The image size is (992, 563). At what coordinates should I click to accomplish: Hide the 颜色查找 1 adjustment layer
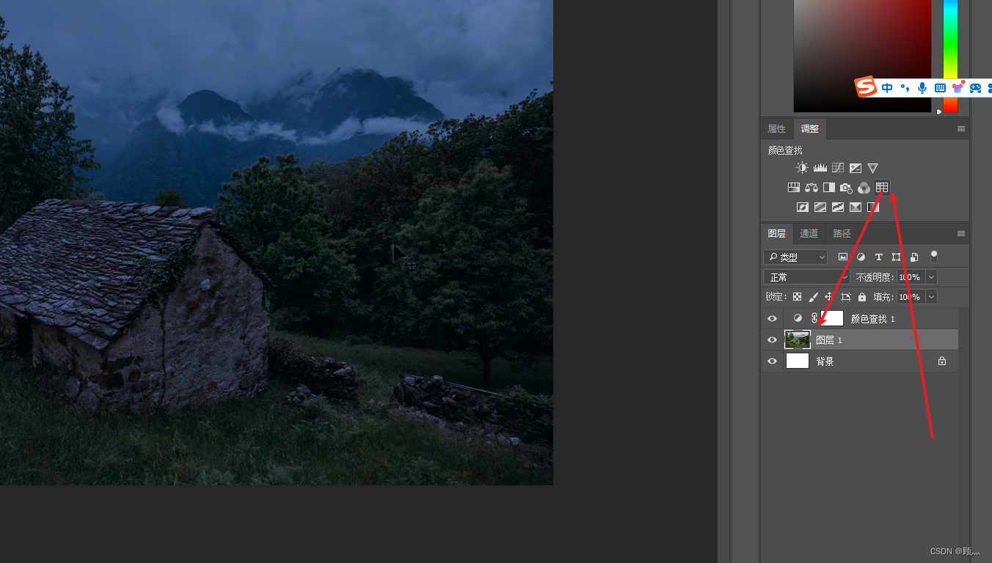[772, 319]
